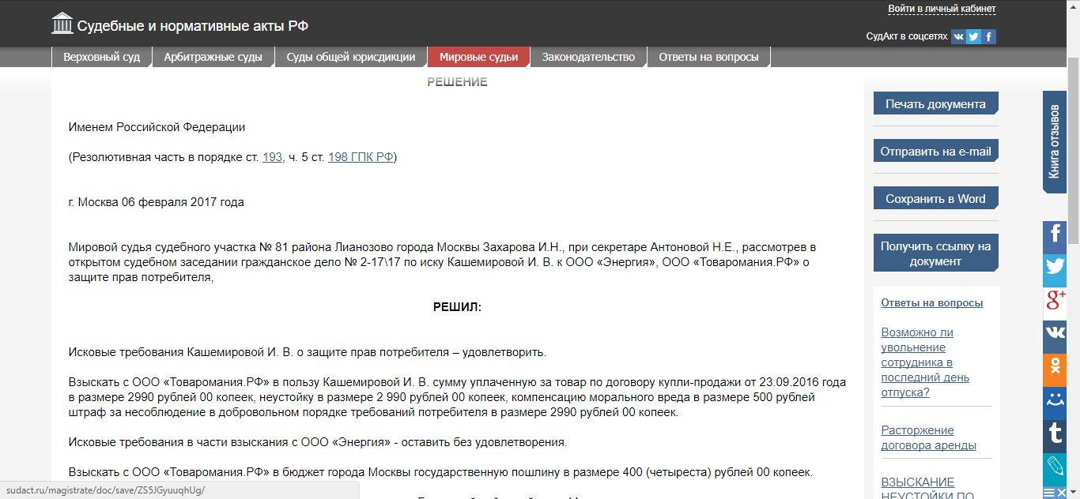
Task: Open Возможно ли увольнение сотрудника question link
Action: [926, 362]
